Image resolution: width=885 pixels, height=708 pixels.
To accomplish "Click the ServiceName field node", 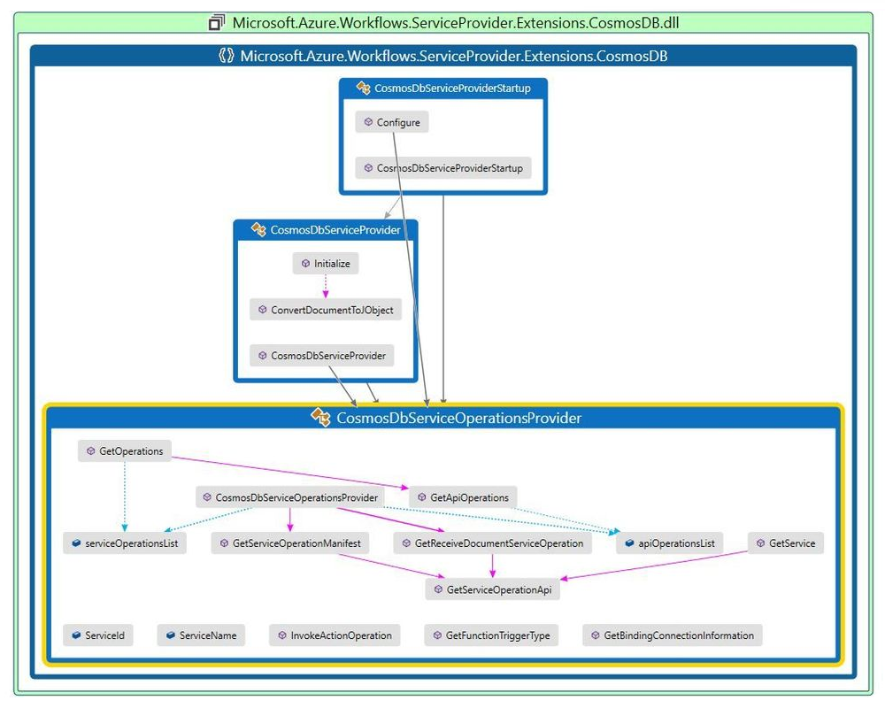I will [199, 635].
